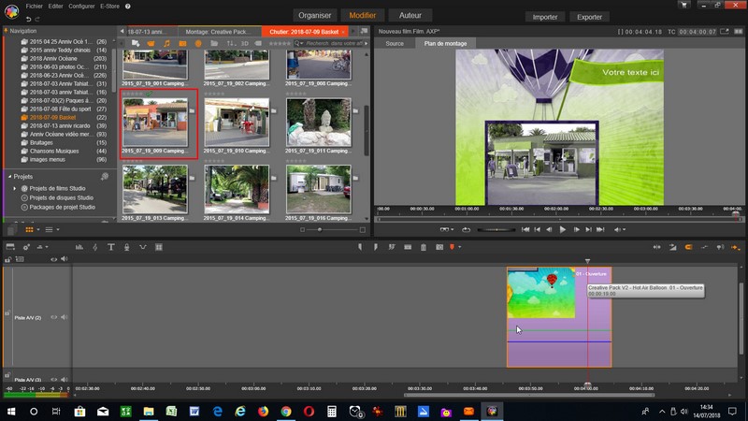Image resolution: width=748 pixels, height=421 pixels.
Task: Open the Title tool (T icon) on timeline toolbar
Action: [110, 247]
